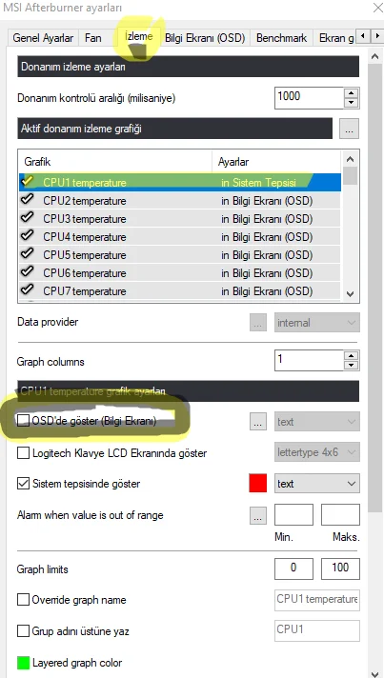The image size is (384, 678).
Task: Select CPU7 temperature row in list
Action: coord(179,290)
